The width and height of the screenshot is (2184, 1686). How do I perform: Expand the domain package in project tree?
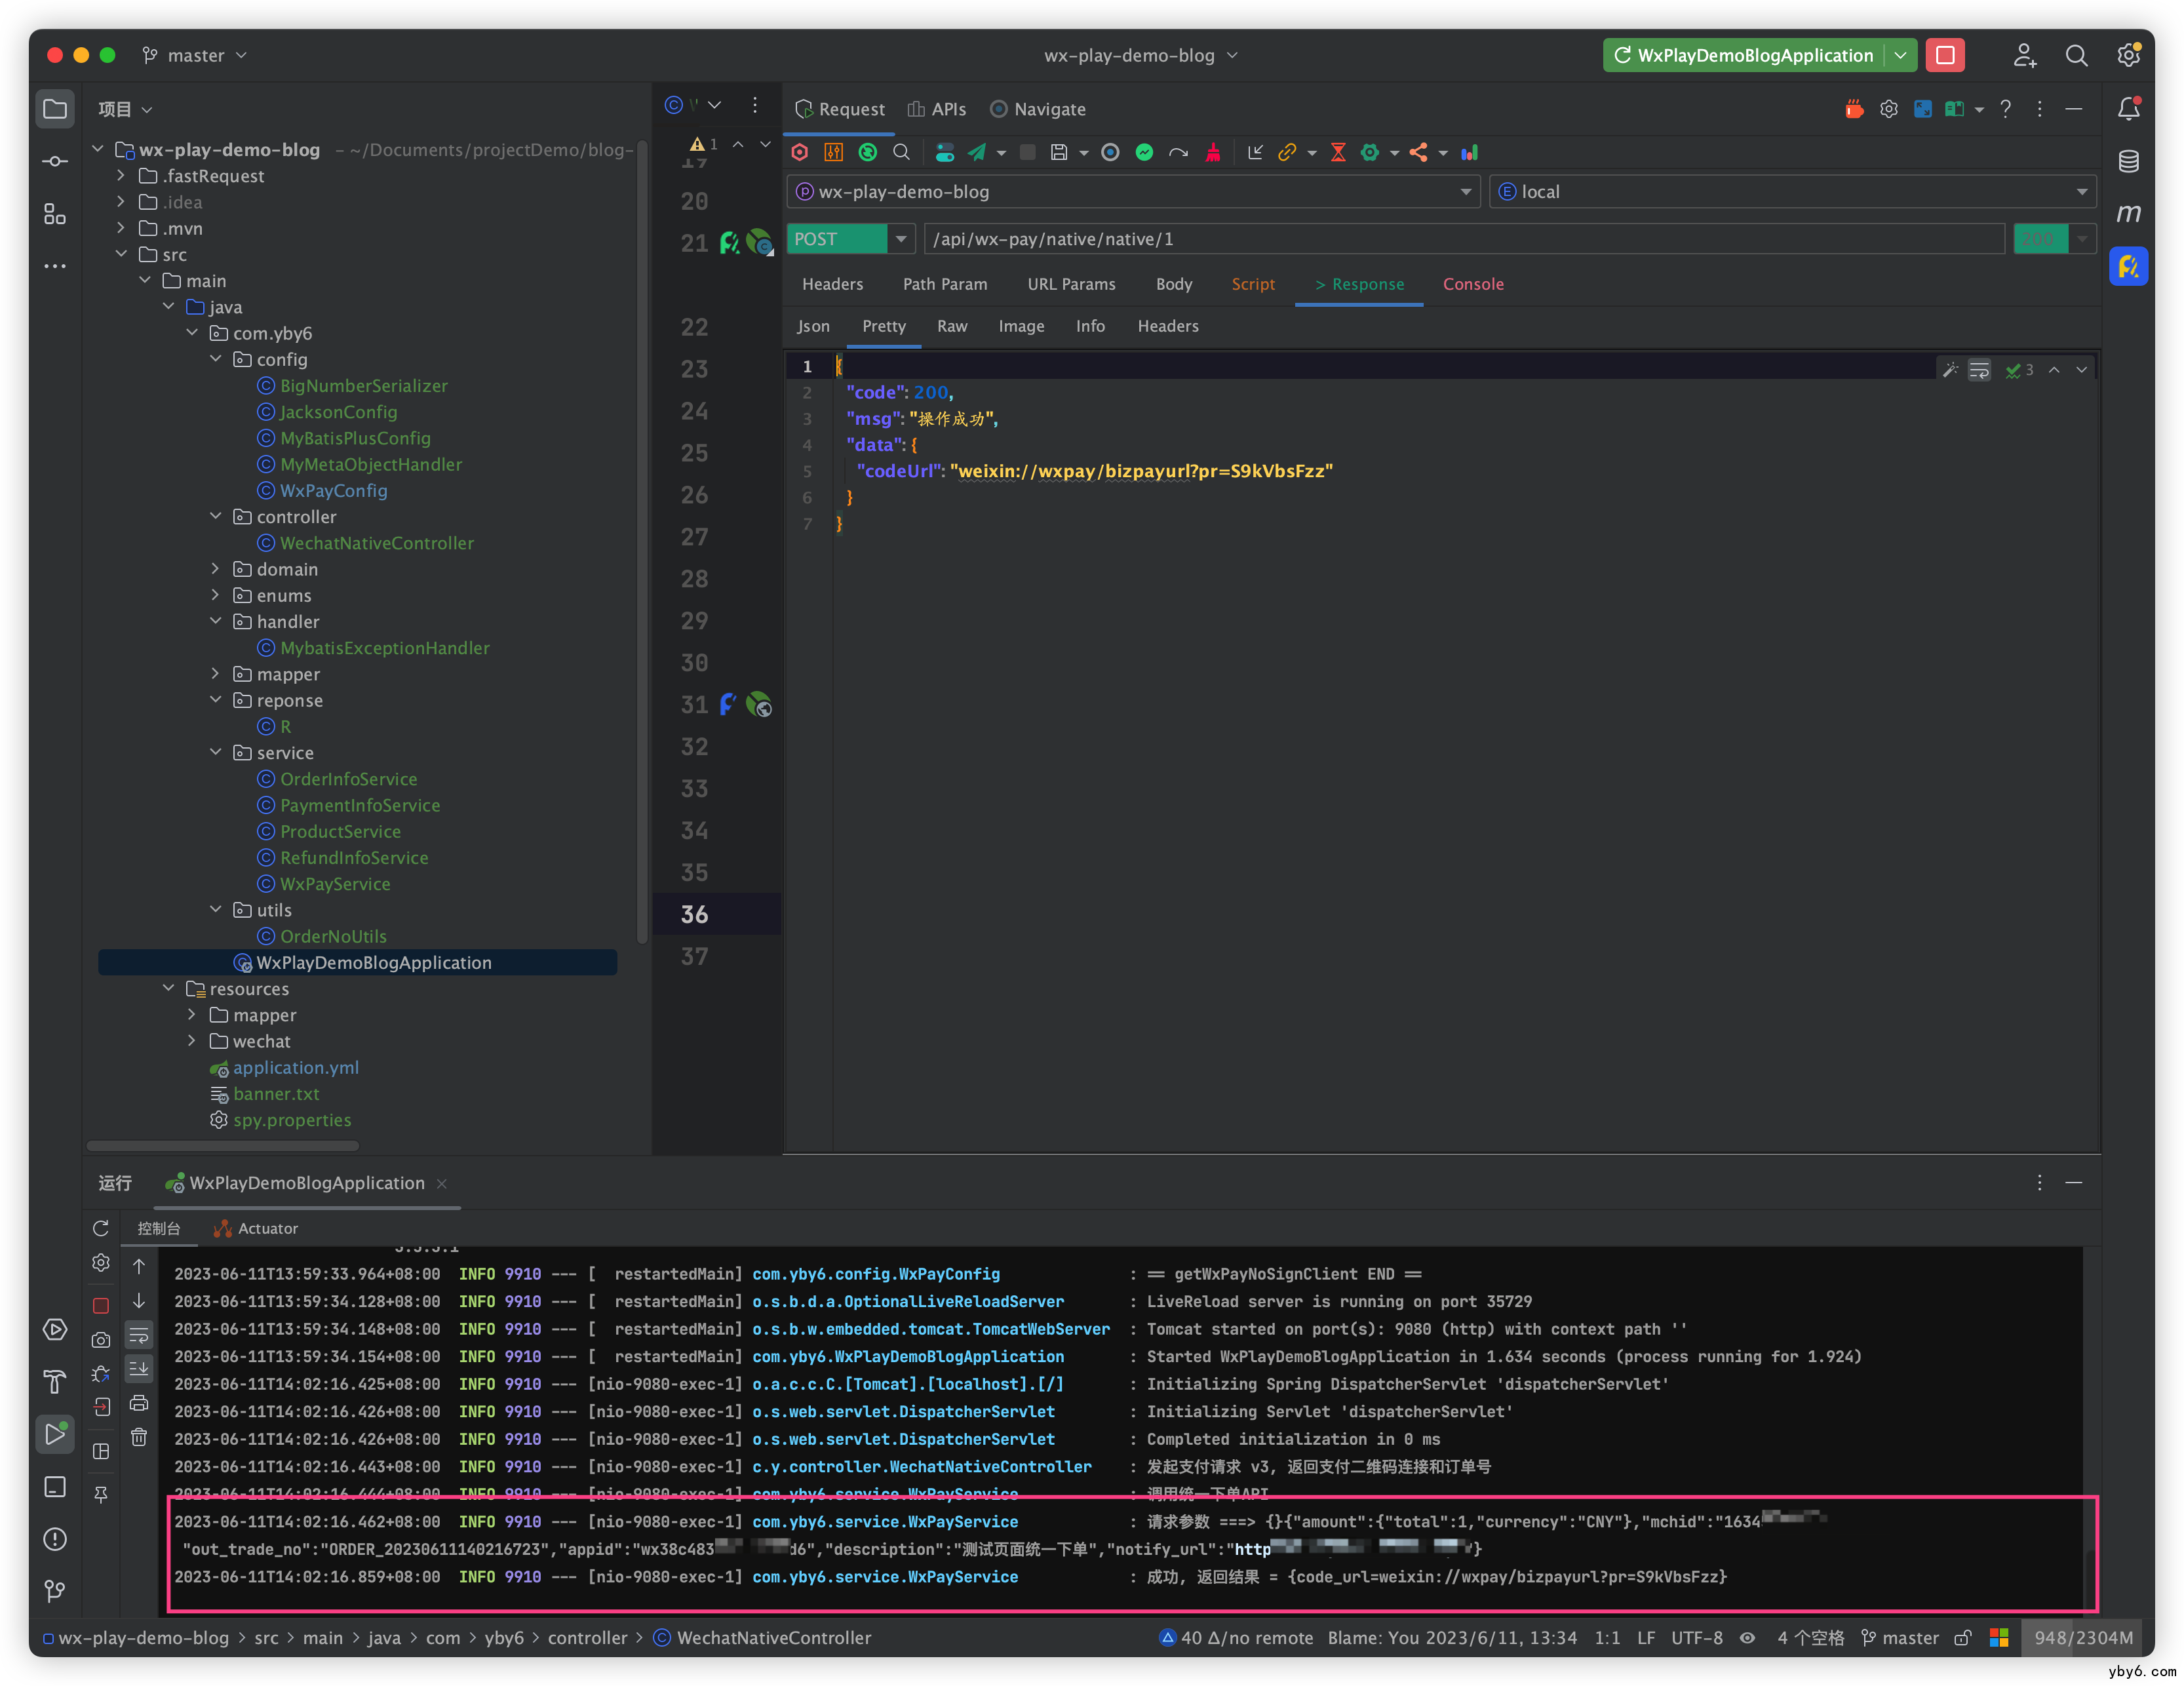point(215,568)
